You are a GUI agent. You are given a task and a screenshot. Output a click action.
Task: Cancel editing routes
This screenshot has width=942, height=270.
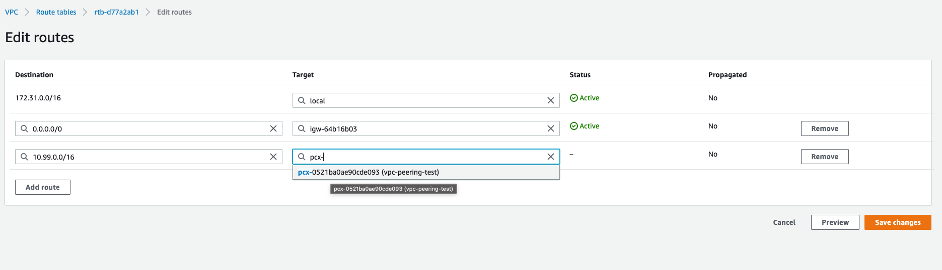pyautogui.click(x=784, y=222)
